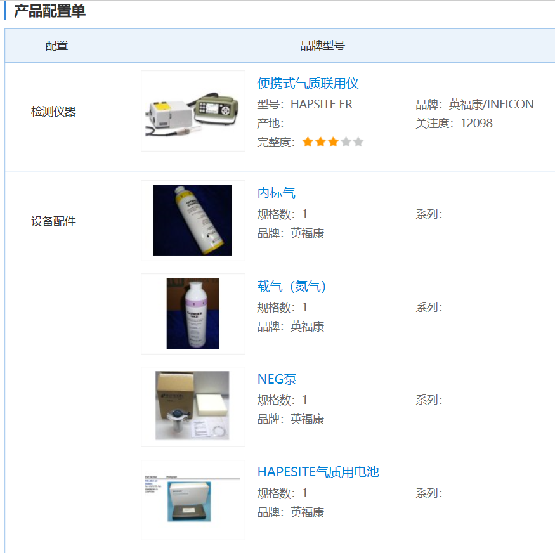Click the 配置 column header
555x553 pixels.
coord(56,46)
